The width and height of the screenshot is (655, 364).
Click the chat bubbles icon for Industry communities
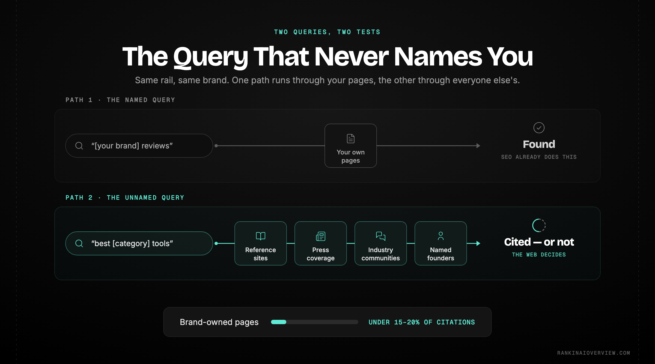point(381,236)
